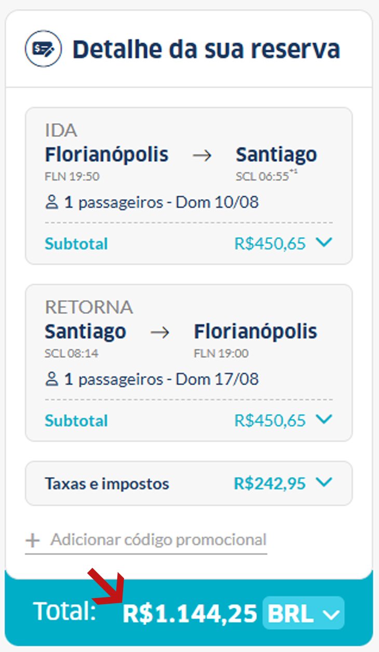Click the R$450,65 price on RETORNA
This screenshot has width=379, height=652.
coord(270,420)
